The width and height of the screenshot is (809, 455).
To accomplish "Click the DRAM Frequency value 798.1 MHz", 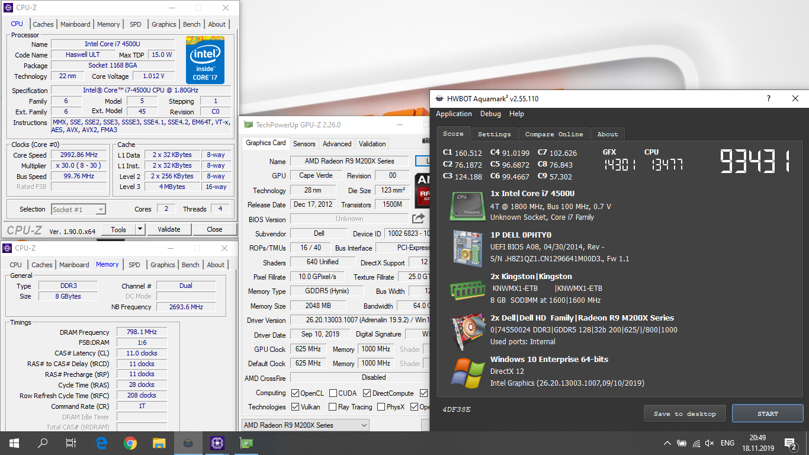I will coord(142,332).
